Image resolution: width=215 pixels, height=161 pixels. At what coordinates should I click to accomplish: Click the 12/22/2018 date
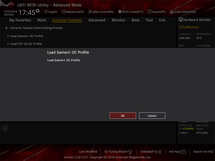click(x=10, y=12)
